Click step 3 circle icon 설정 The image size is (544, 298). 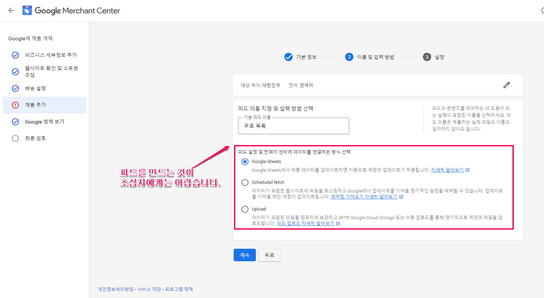(x=427, y=57)
